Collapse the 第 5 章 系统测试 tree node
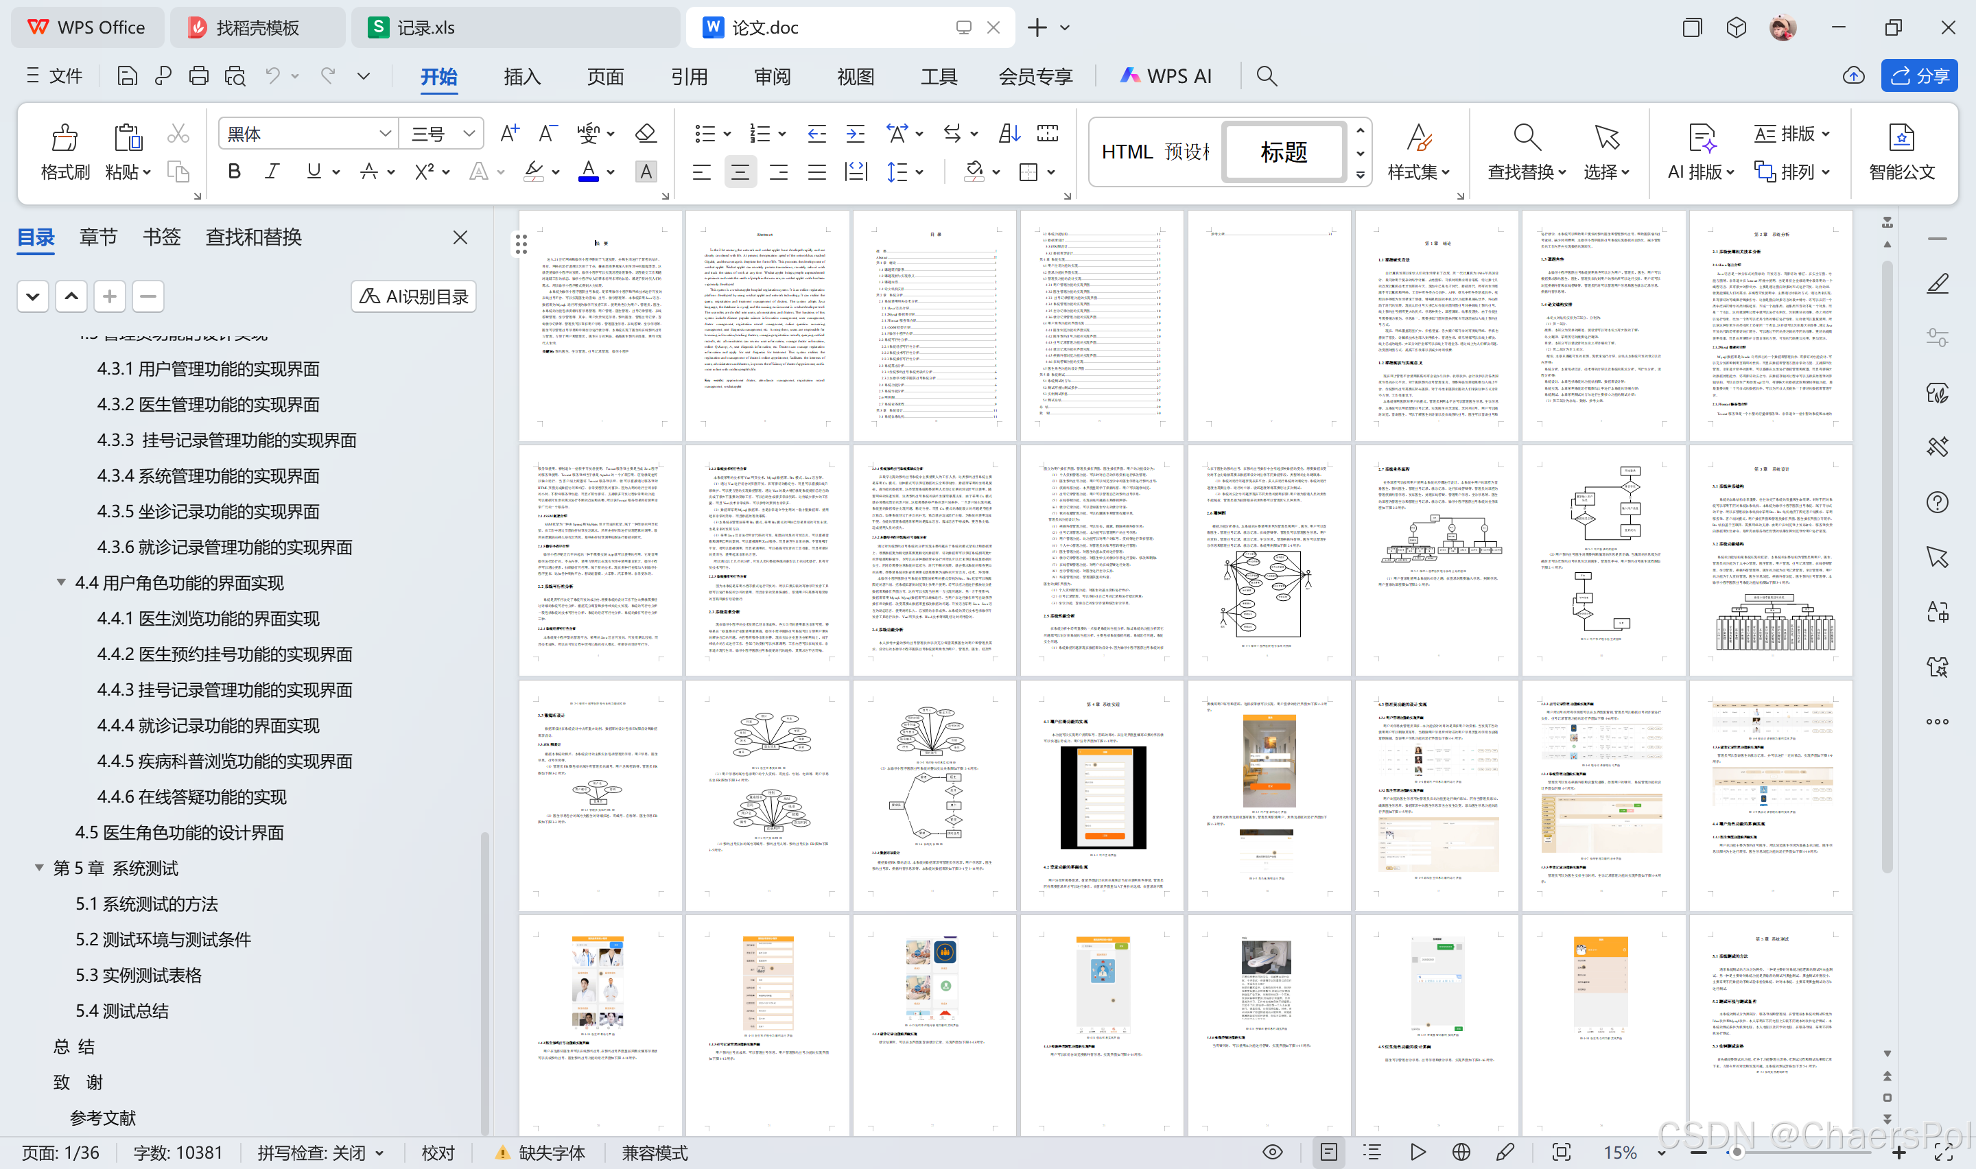Viewport: 1976px width, 1169px height. click(38, 867)
